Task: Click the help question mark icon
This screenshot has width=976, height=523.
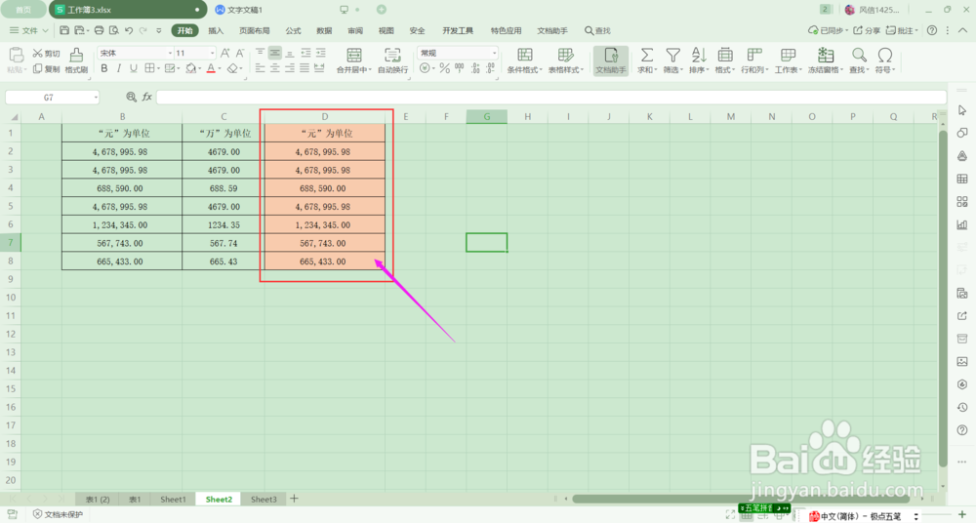Action: [x=932, y=30]
